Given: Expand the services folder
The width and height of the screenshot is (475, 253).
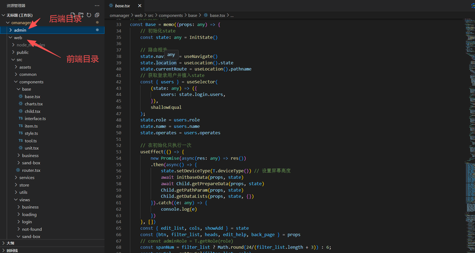Looking at the screenshot, I should coord(27,177).
